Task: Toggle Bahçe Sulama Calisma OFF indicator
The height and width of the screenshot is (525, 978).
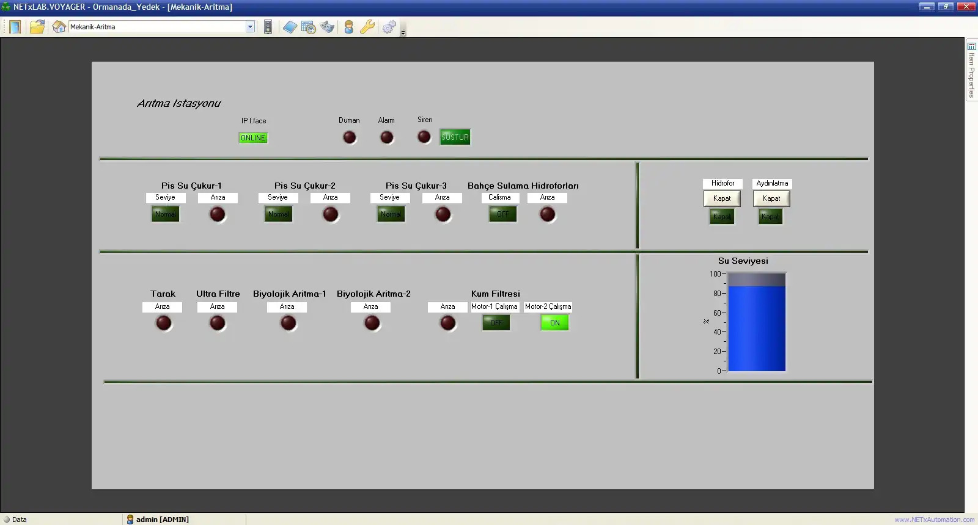Action: (502, 214)
